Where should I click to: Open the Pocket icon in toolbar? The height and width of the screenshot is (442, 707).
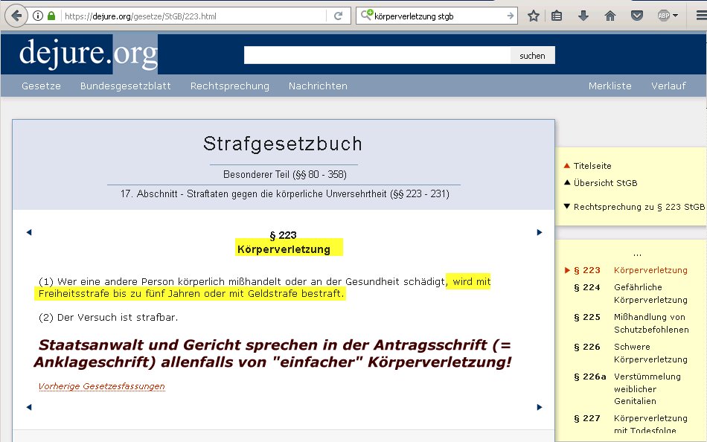637,16
